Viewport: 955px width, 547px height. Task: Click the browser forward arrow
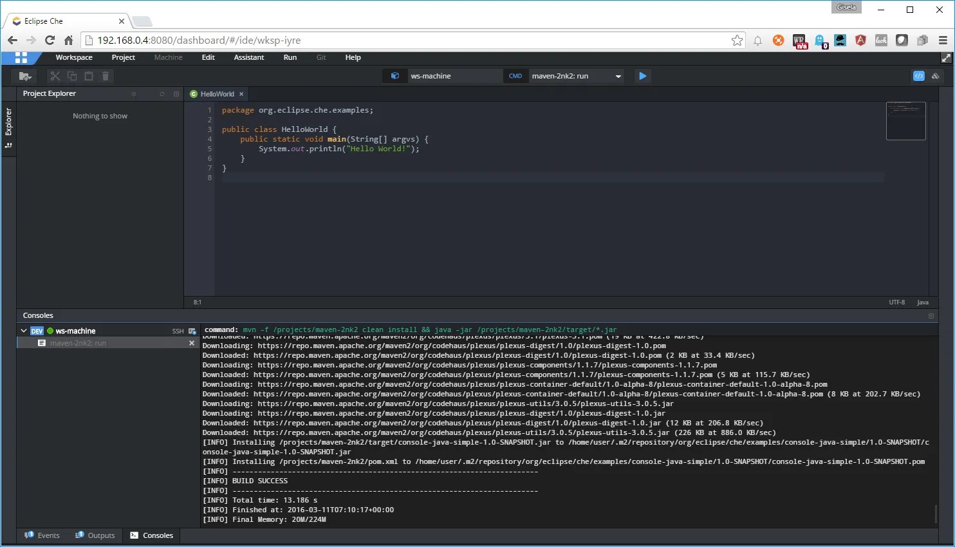(x=31, y=40)
